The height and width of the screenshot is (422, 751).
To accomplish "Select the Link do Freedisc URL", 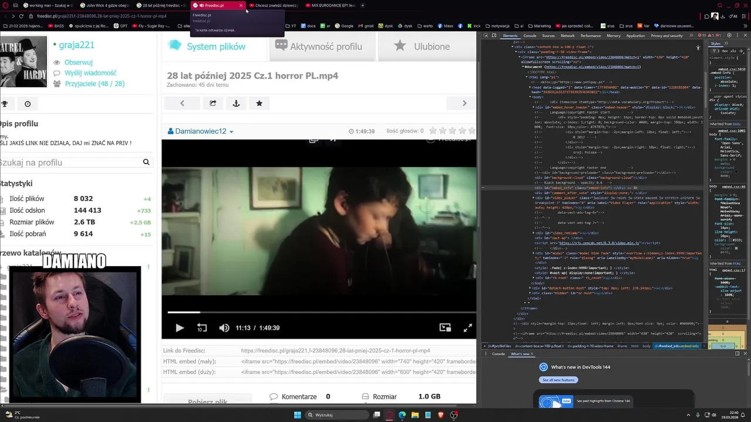I will click(336, 350).
